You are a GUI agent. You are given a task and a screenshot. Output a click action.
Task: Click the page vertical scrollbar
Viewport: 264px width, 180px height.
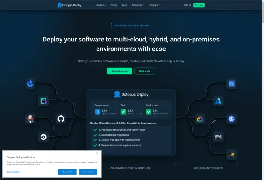pos(263,90)
